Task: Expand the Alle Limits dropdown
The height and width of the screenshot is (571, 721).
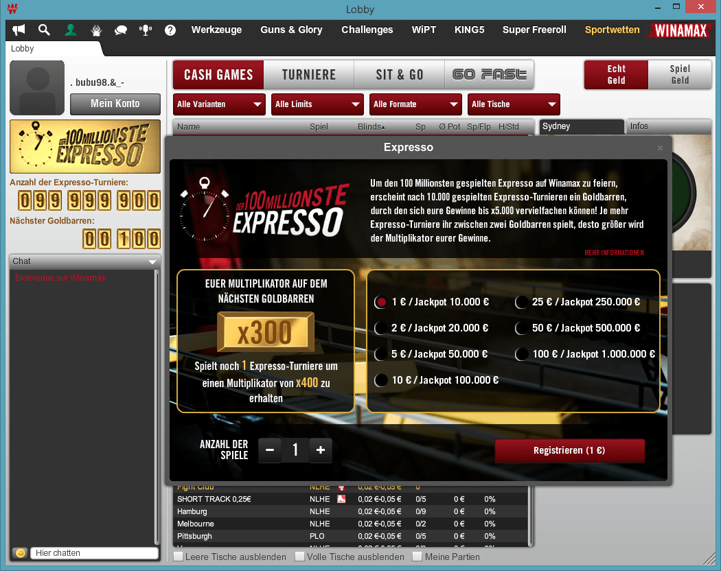Action: click(317, 104)
